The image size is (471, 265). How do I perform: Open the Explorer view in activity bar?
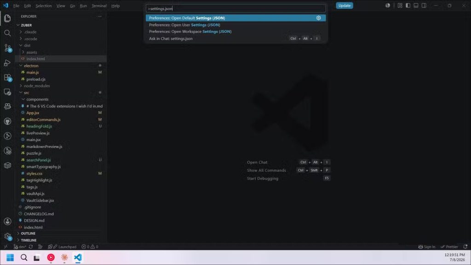point(7,18)
